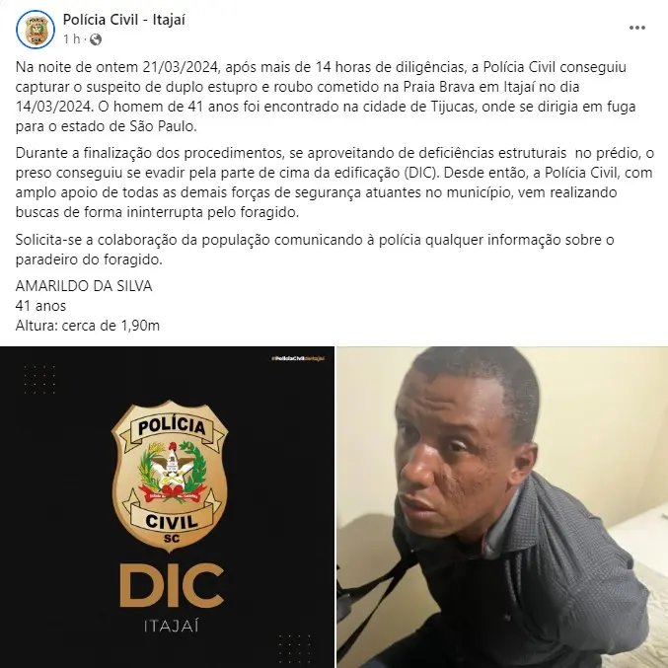Click the gold police badge emblem
The image size is (668, 668).
point(170,476)
